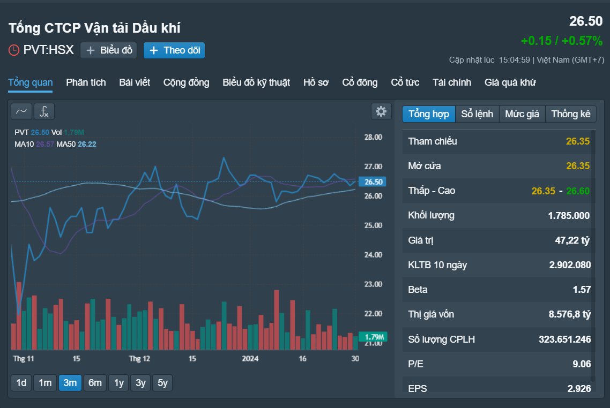Set chart range to 5y
This screenshot has width=610, height=408.
click(162, 383)
